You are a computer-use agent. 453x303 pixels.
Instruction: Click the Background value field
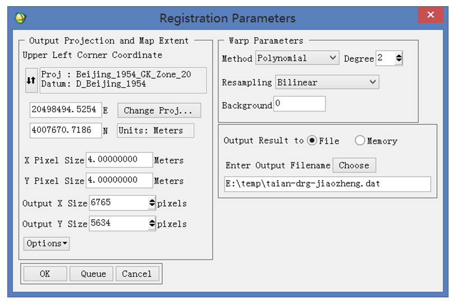point(300,104)
